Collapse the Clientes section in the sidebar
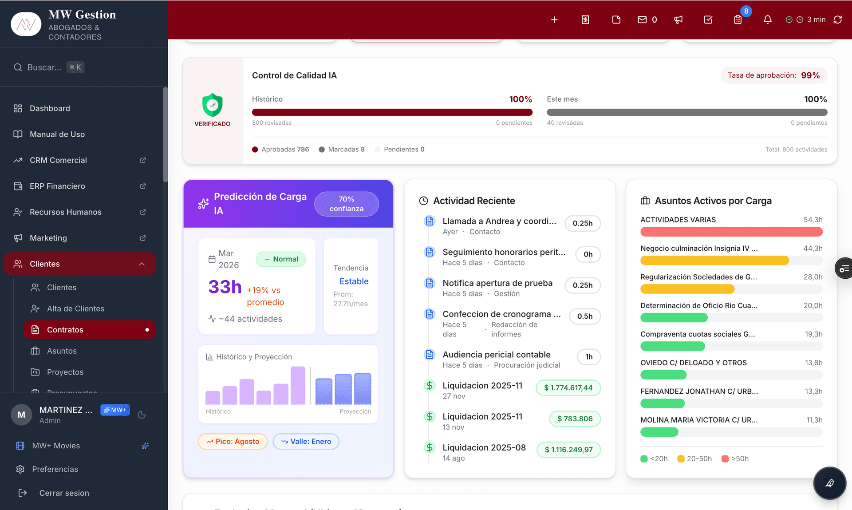The height and width of the screenshot is (510, 852). [142, 264]
